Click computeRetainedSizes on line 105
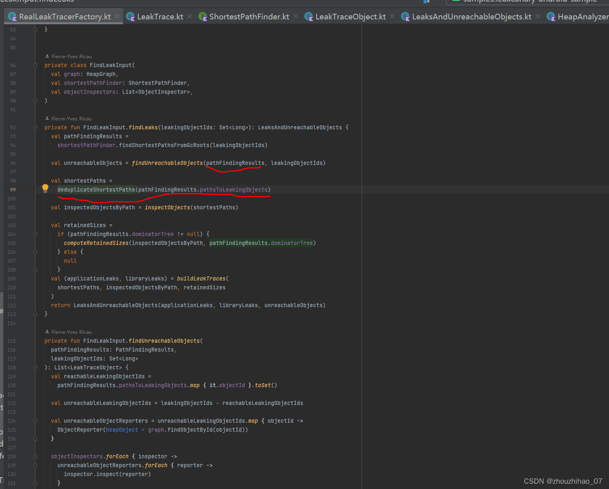This screenshot has height=489, width=609. [x=96, y=243]
